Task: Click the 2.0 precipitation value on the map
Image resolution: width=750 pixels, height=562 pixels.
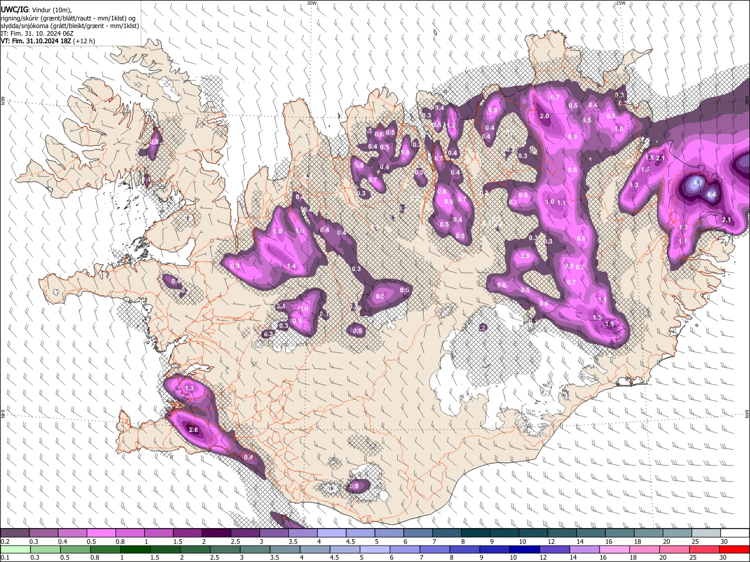Action: [x=544, y=116]
